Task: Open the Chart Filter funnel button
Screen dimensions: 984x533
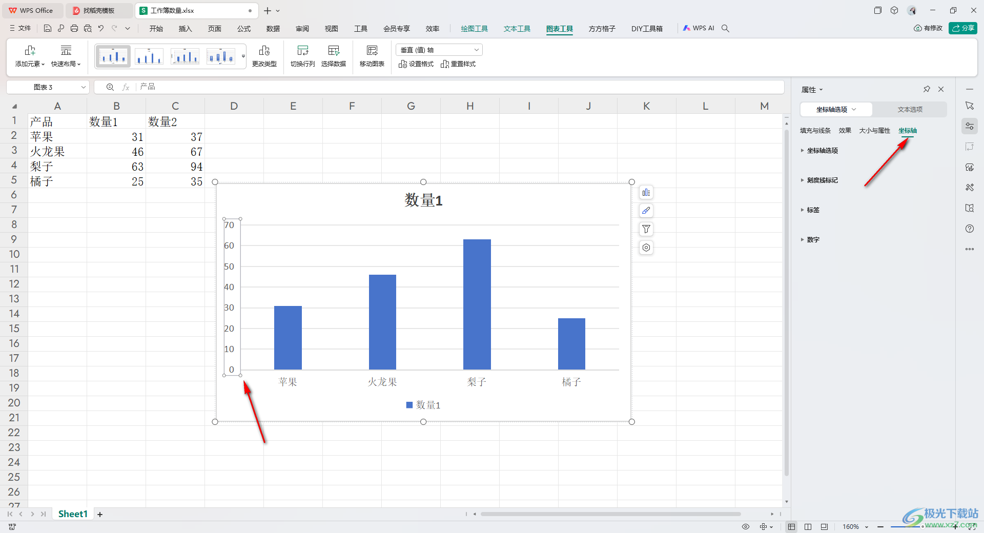Action: tap(646, 229)
